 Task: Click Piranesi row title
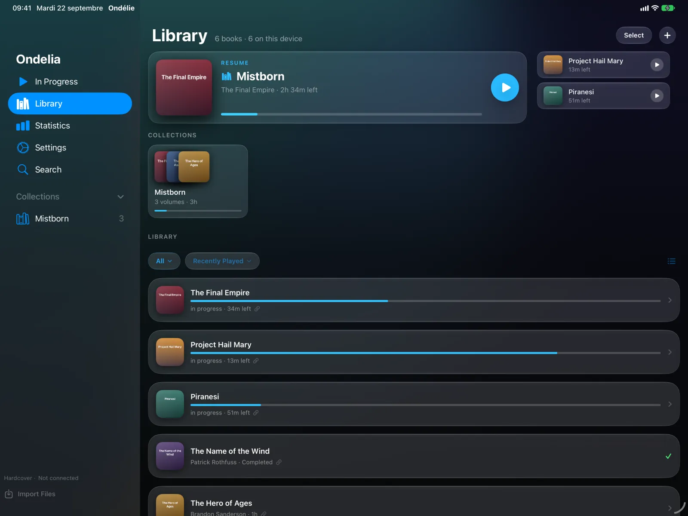tap(205, 397)
